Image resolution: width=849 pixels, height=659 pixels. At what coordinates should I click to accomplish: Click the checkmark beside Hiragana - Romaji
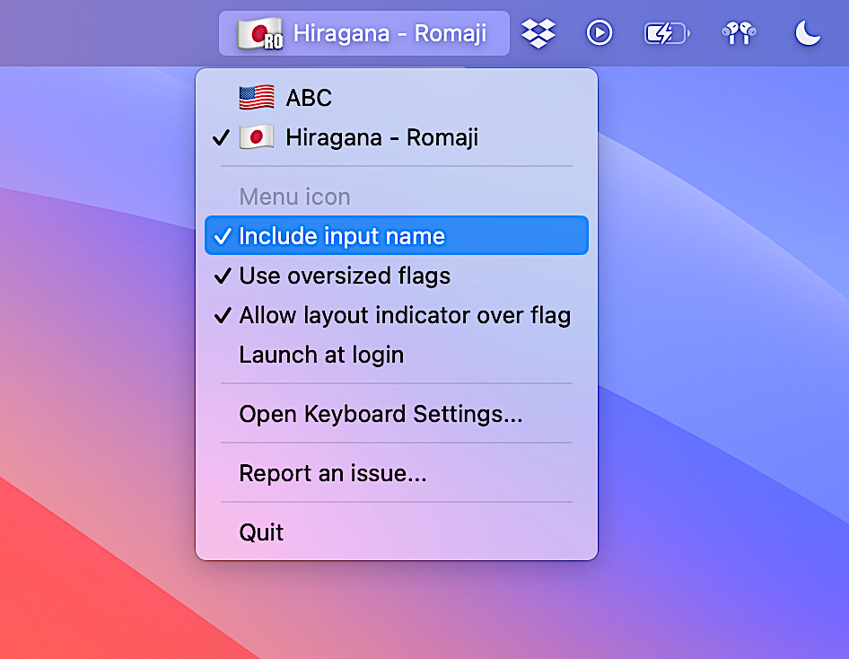point(221,137)
